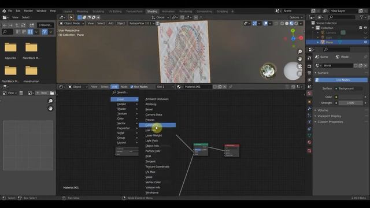
Task: Open the Slot 1 dropdown
Action: [165, 87]
